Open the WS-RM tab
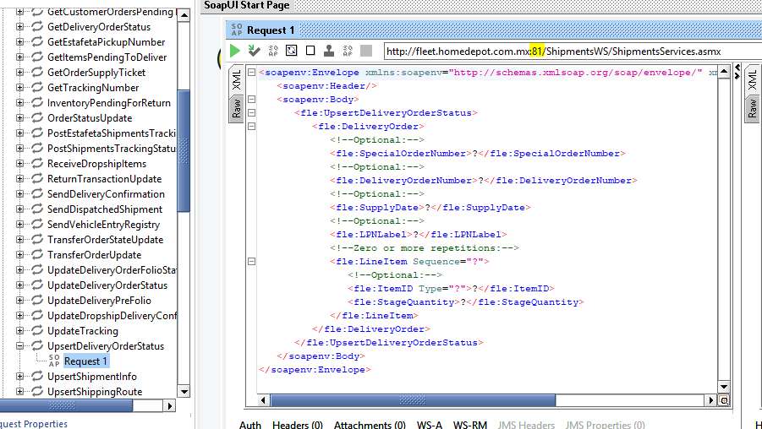Viewport: 762px width, 429px height. click(x=470, y=425)
